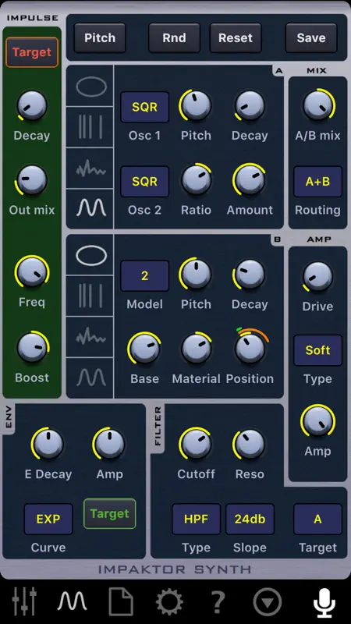This screenshot has height=624, width=351.
Task: Change the Model selector showing 2
Action: click(x=144, y=276)
